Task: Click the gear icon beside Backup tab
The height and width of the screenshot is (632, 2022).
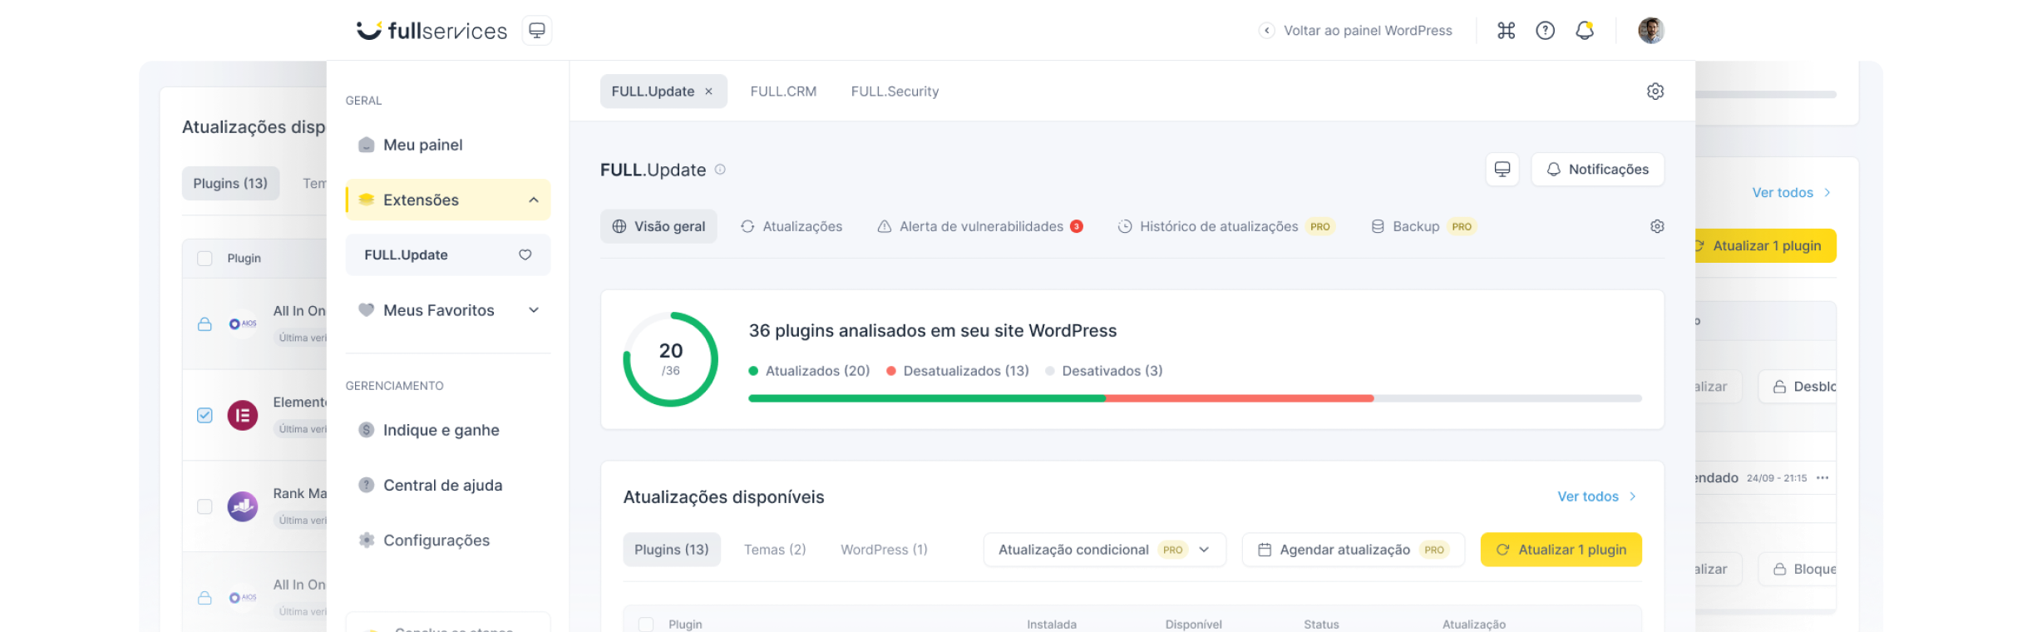Action: click(1656, 226)
